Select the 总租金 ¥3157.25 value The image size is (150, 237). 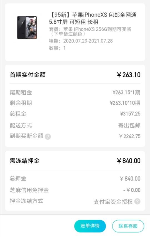coord(130,114)
